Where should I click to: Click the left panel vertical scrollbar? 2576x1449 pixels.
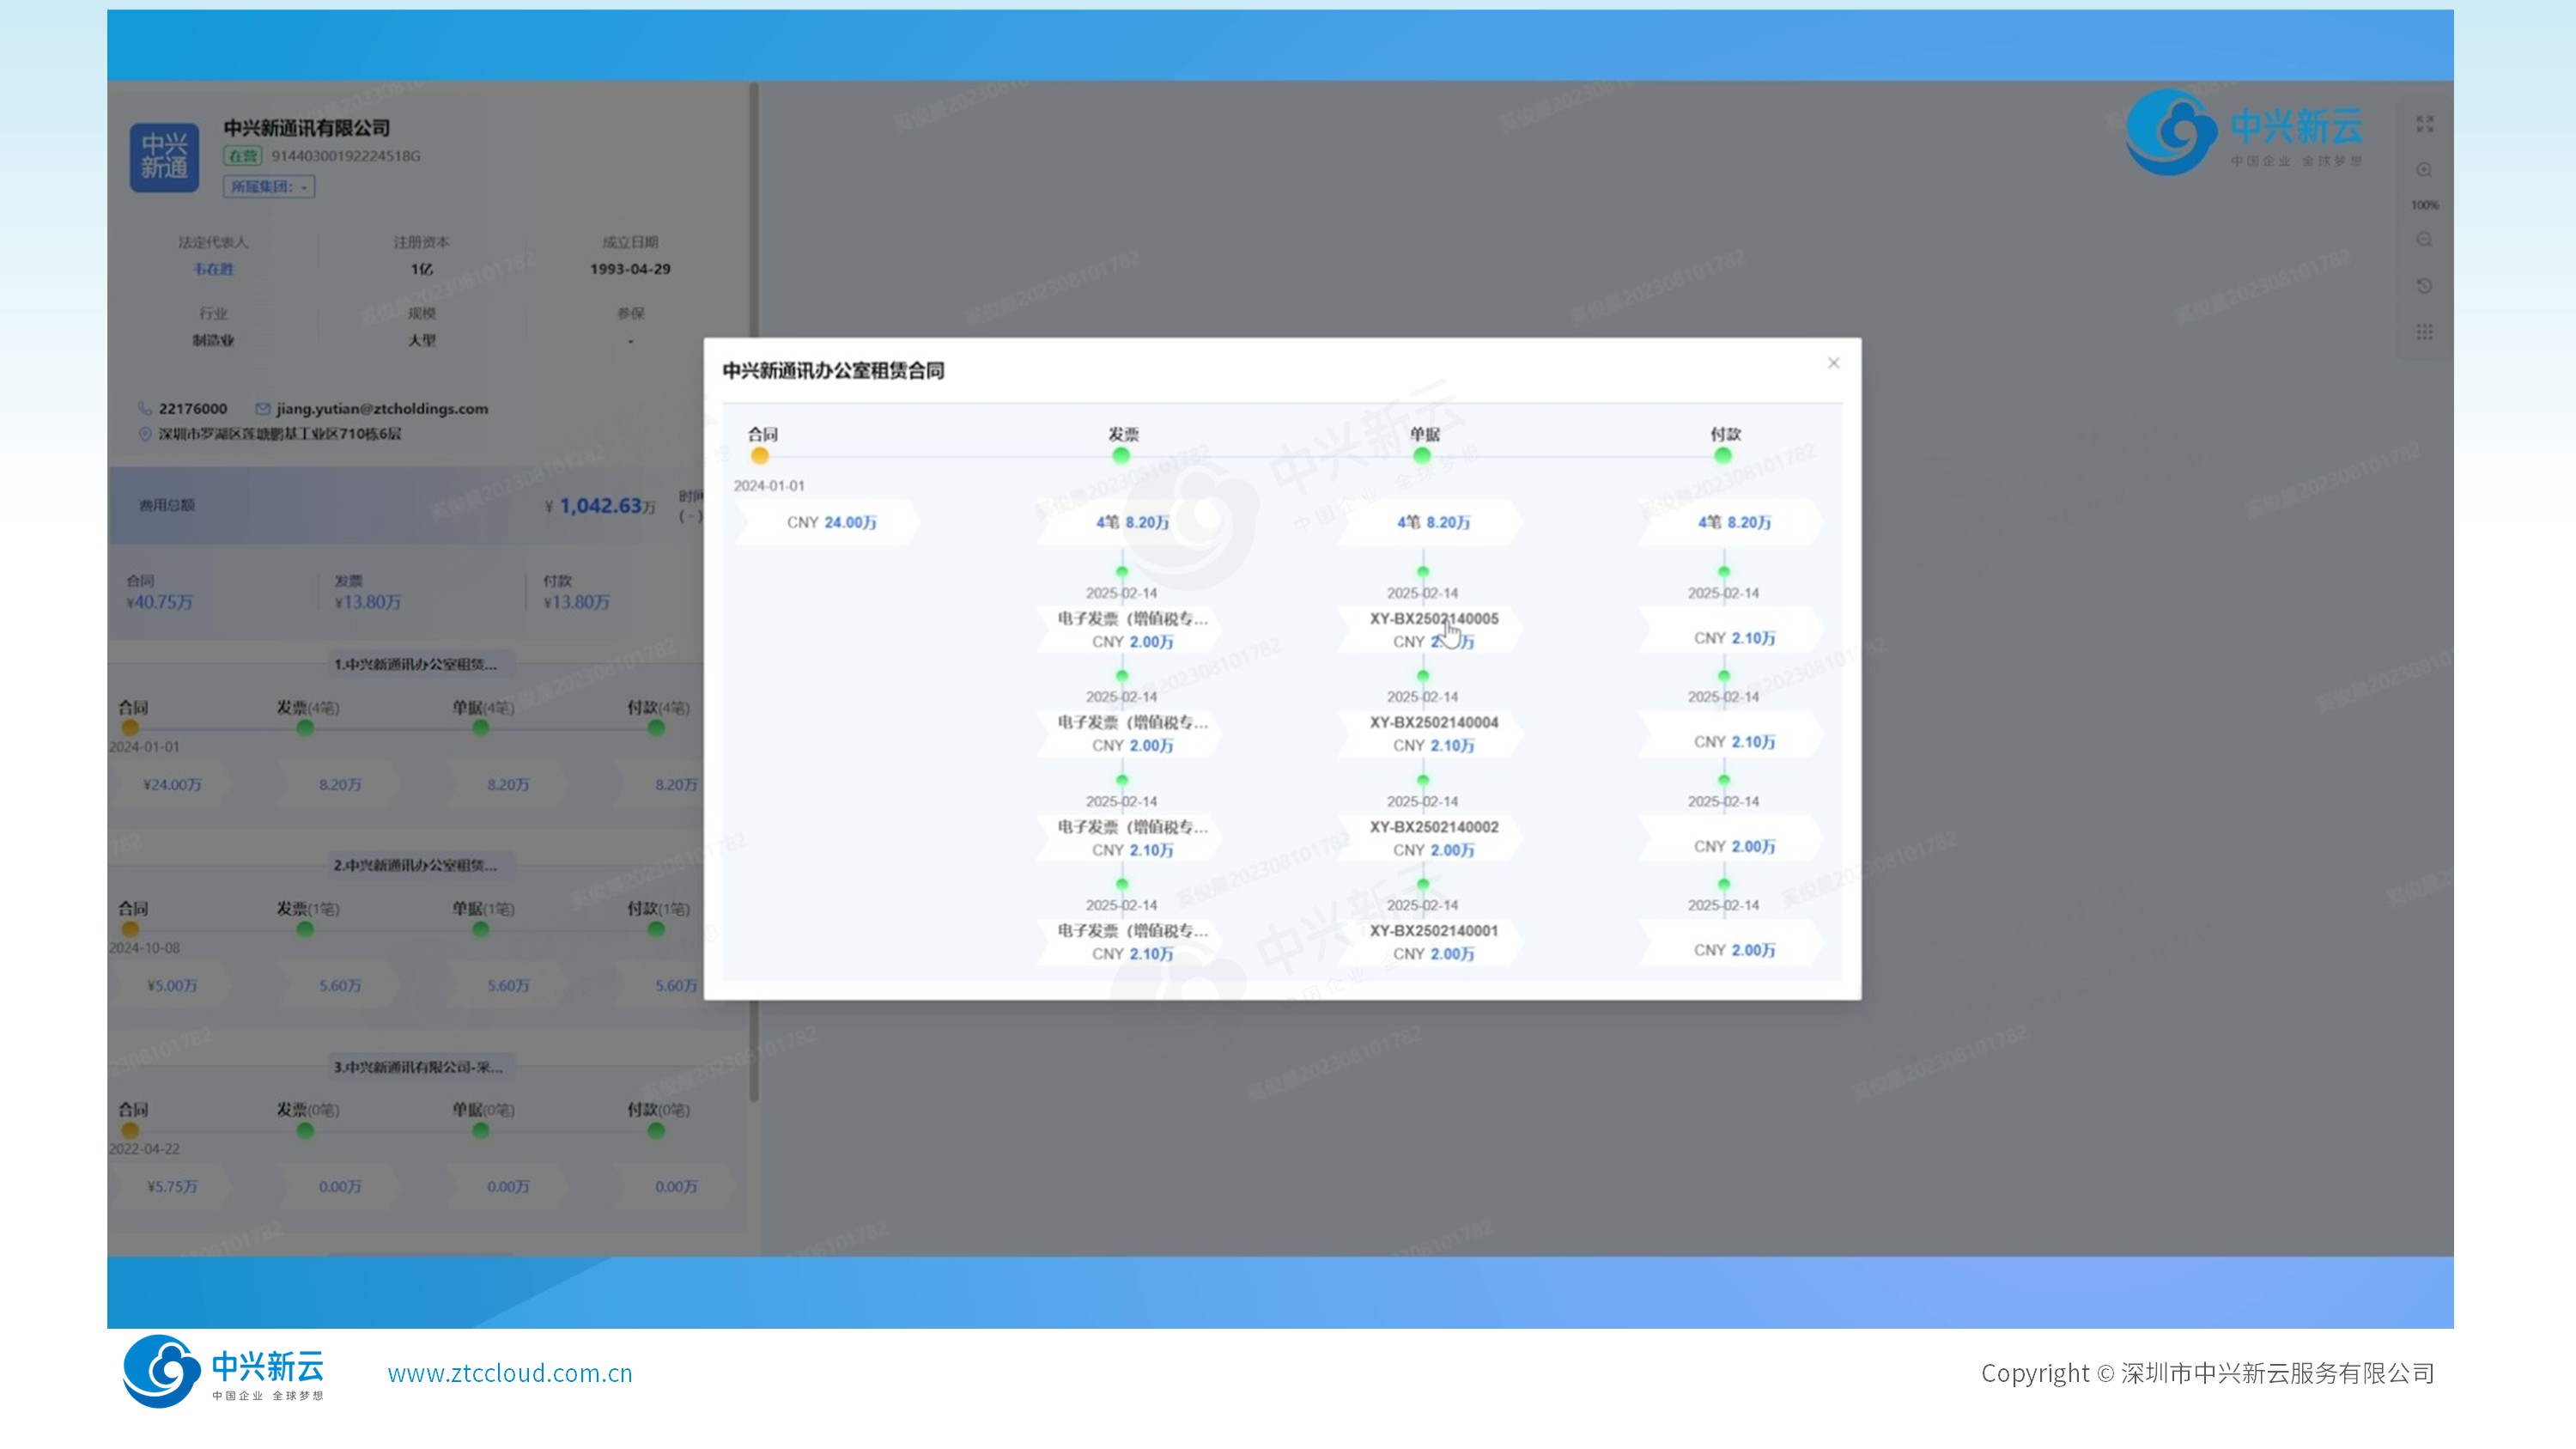(x=754, y=592)
